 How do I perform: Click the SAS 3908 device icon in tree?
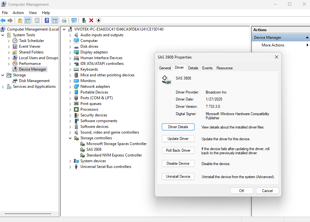(82, 149)
